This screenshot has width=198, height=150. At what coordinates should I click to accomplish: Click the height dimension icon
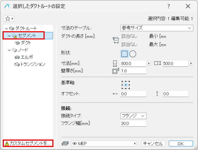(x=158, y=63)
